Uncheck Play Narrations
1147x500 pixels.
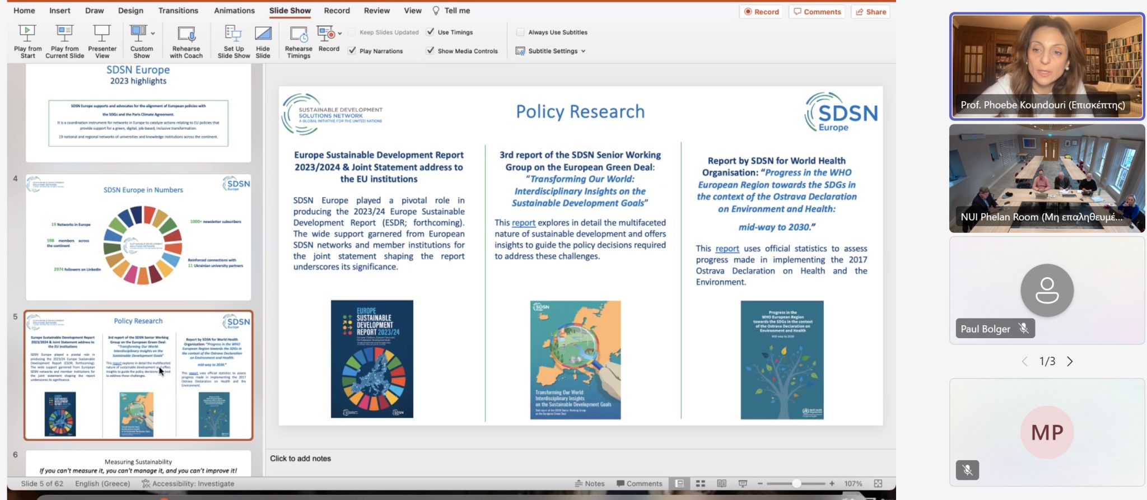click(352, 50)
